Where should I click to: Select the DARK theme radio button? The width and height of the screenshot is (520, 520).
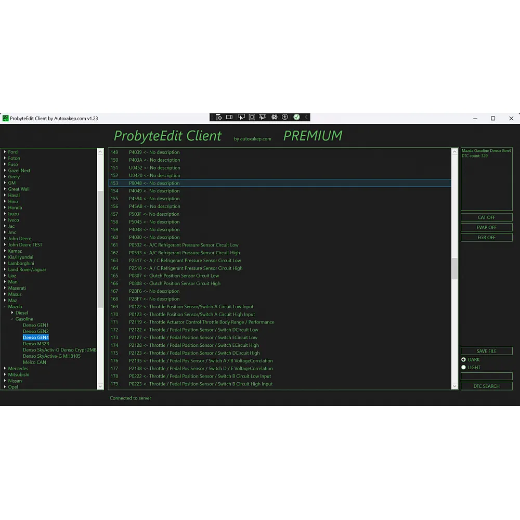coord(464,360)
